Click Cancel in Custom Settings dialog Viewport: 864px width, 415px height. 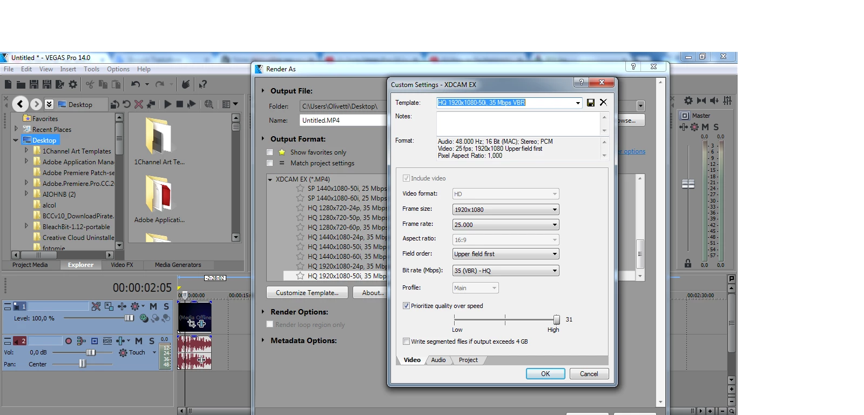pyautogui.click(x=589, y=374)
